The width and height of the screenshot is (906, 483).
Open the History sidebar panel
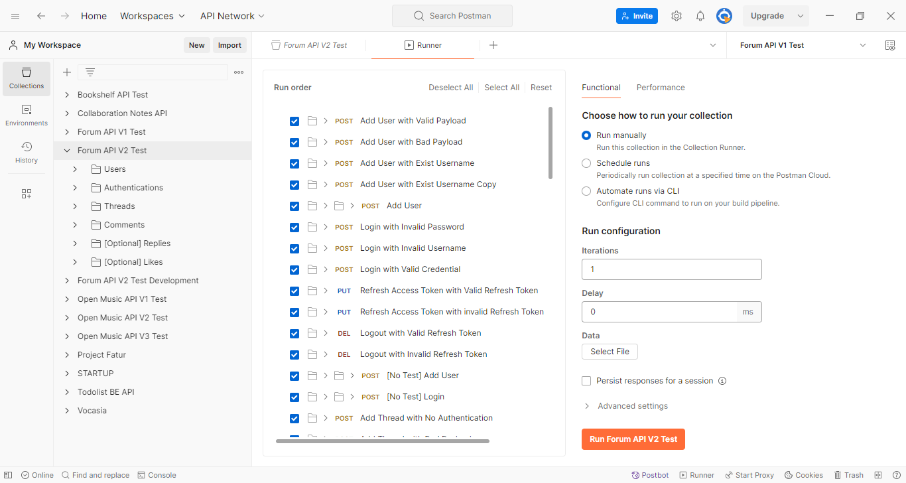27,153
